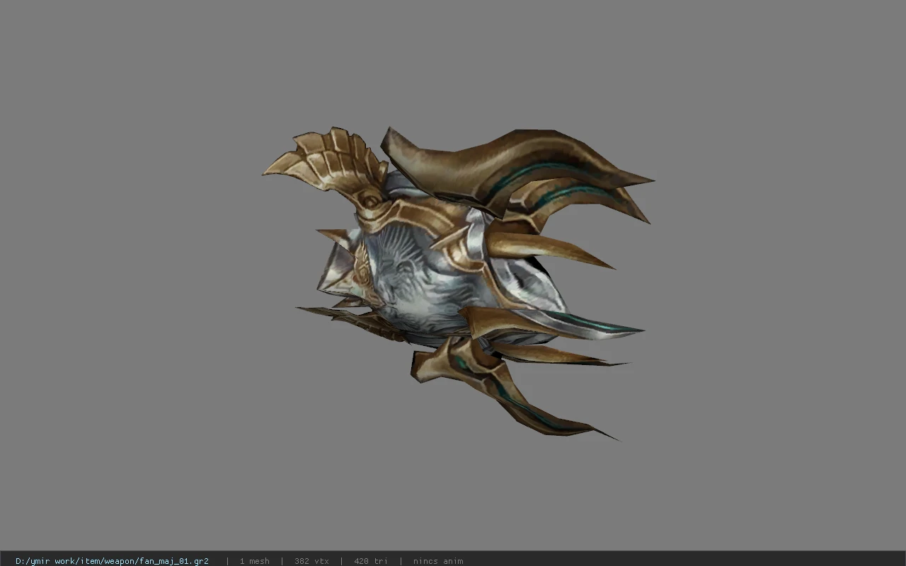Select the fan weapon 3D model in viewport
The image size is (906, 566).
click(x=458, y=284)
